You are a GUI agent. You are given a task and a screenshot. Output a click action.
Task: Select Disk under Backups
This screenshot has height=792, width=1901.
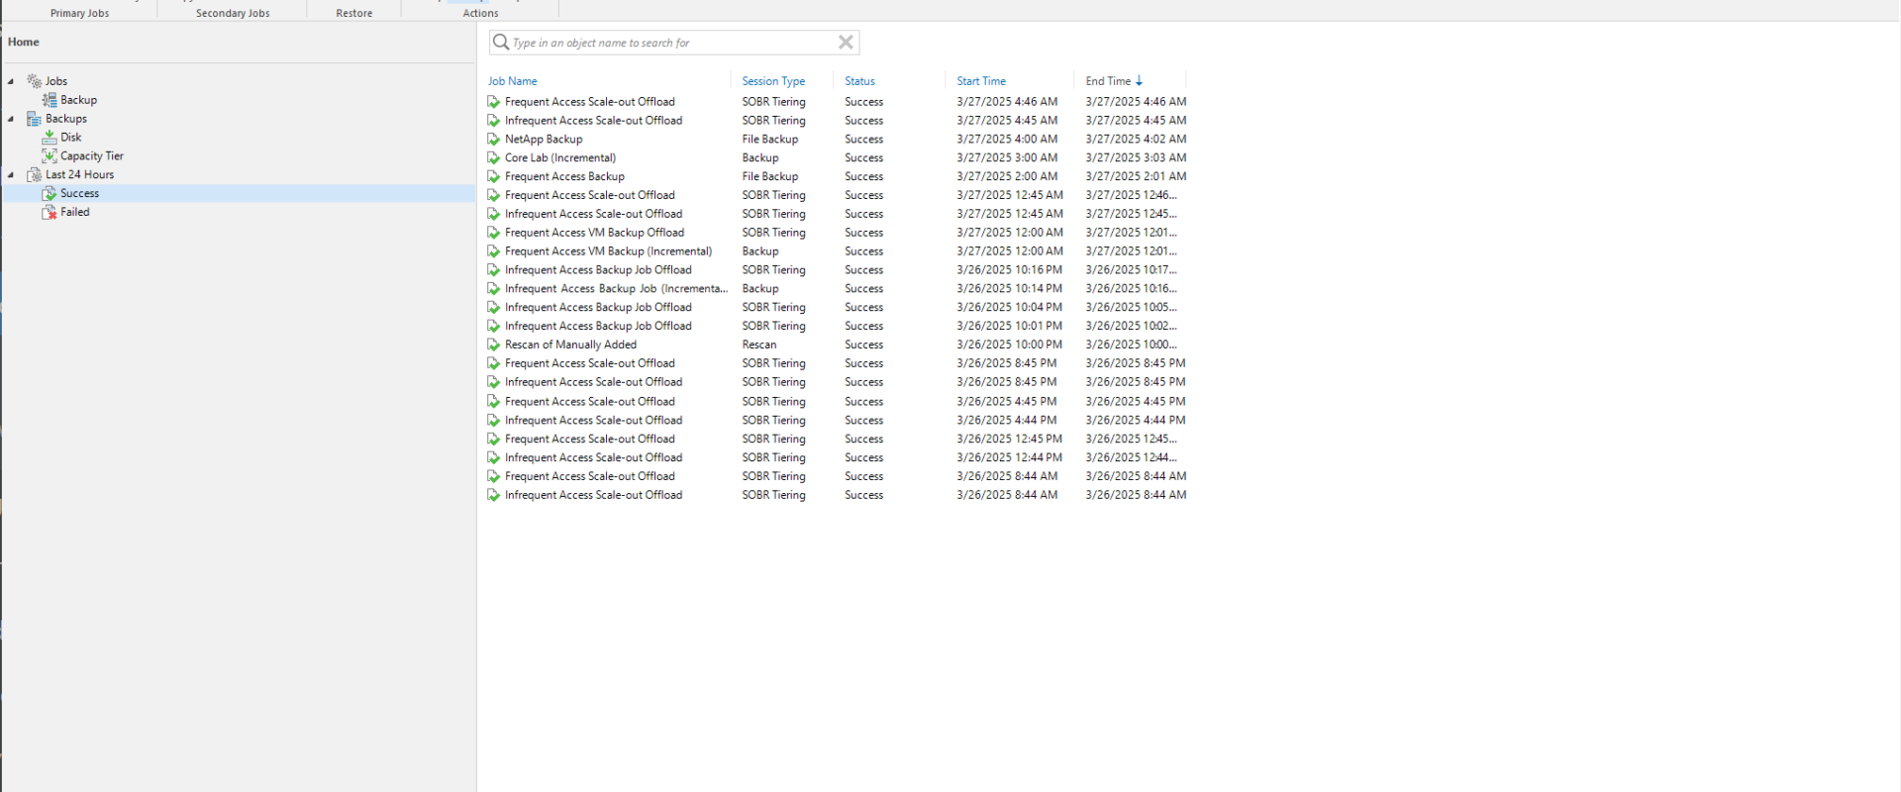[x=70, y=138]
